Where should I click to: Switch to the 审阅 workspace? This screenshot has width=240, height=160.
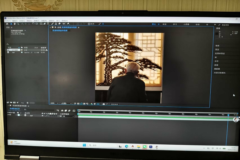pos(164,24)
